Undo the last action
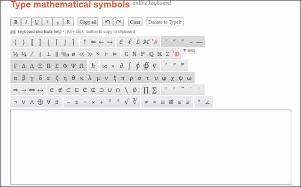301x187 pixels. point(108,22)
